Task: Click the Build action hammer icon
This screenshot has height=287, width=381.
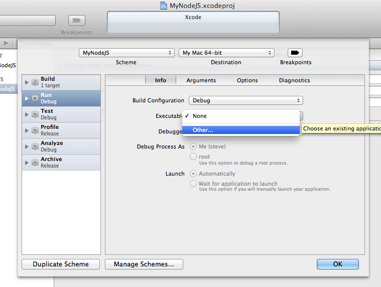Action: coord(35,82)
